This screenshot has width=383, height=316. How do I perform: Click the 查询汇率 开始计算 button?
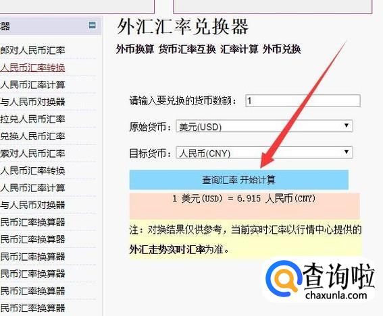(x=238, y=180)
